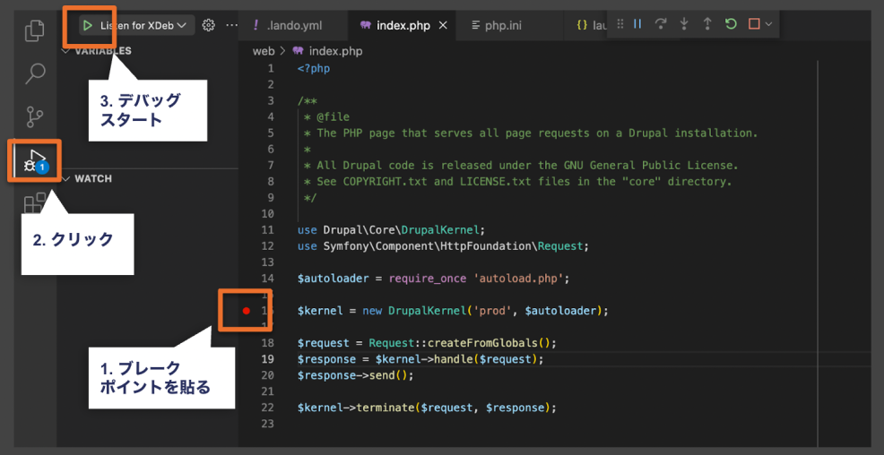The height and width of the screenshot is (455, 884).
Task: Click terminate method on line 22
Action: [x=385, y=408]
